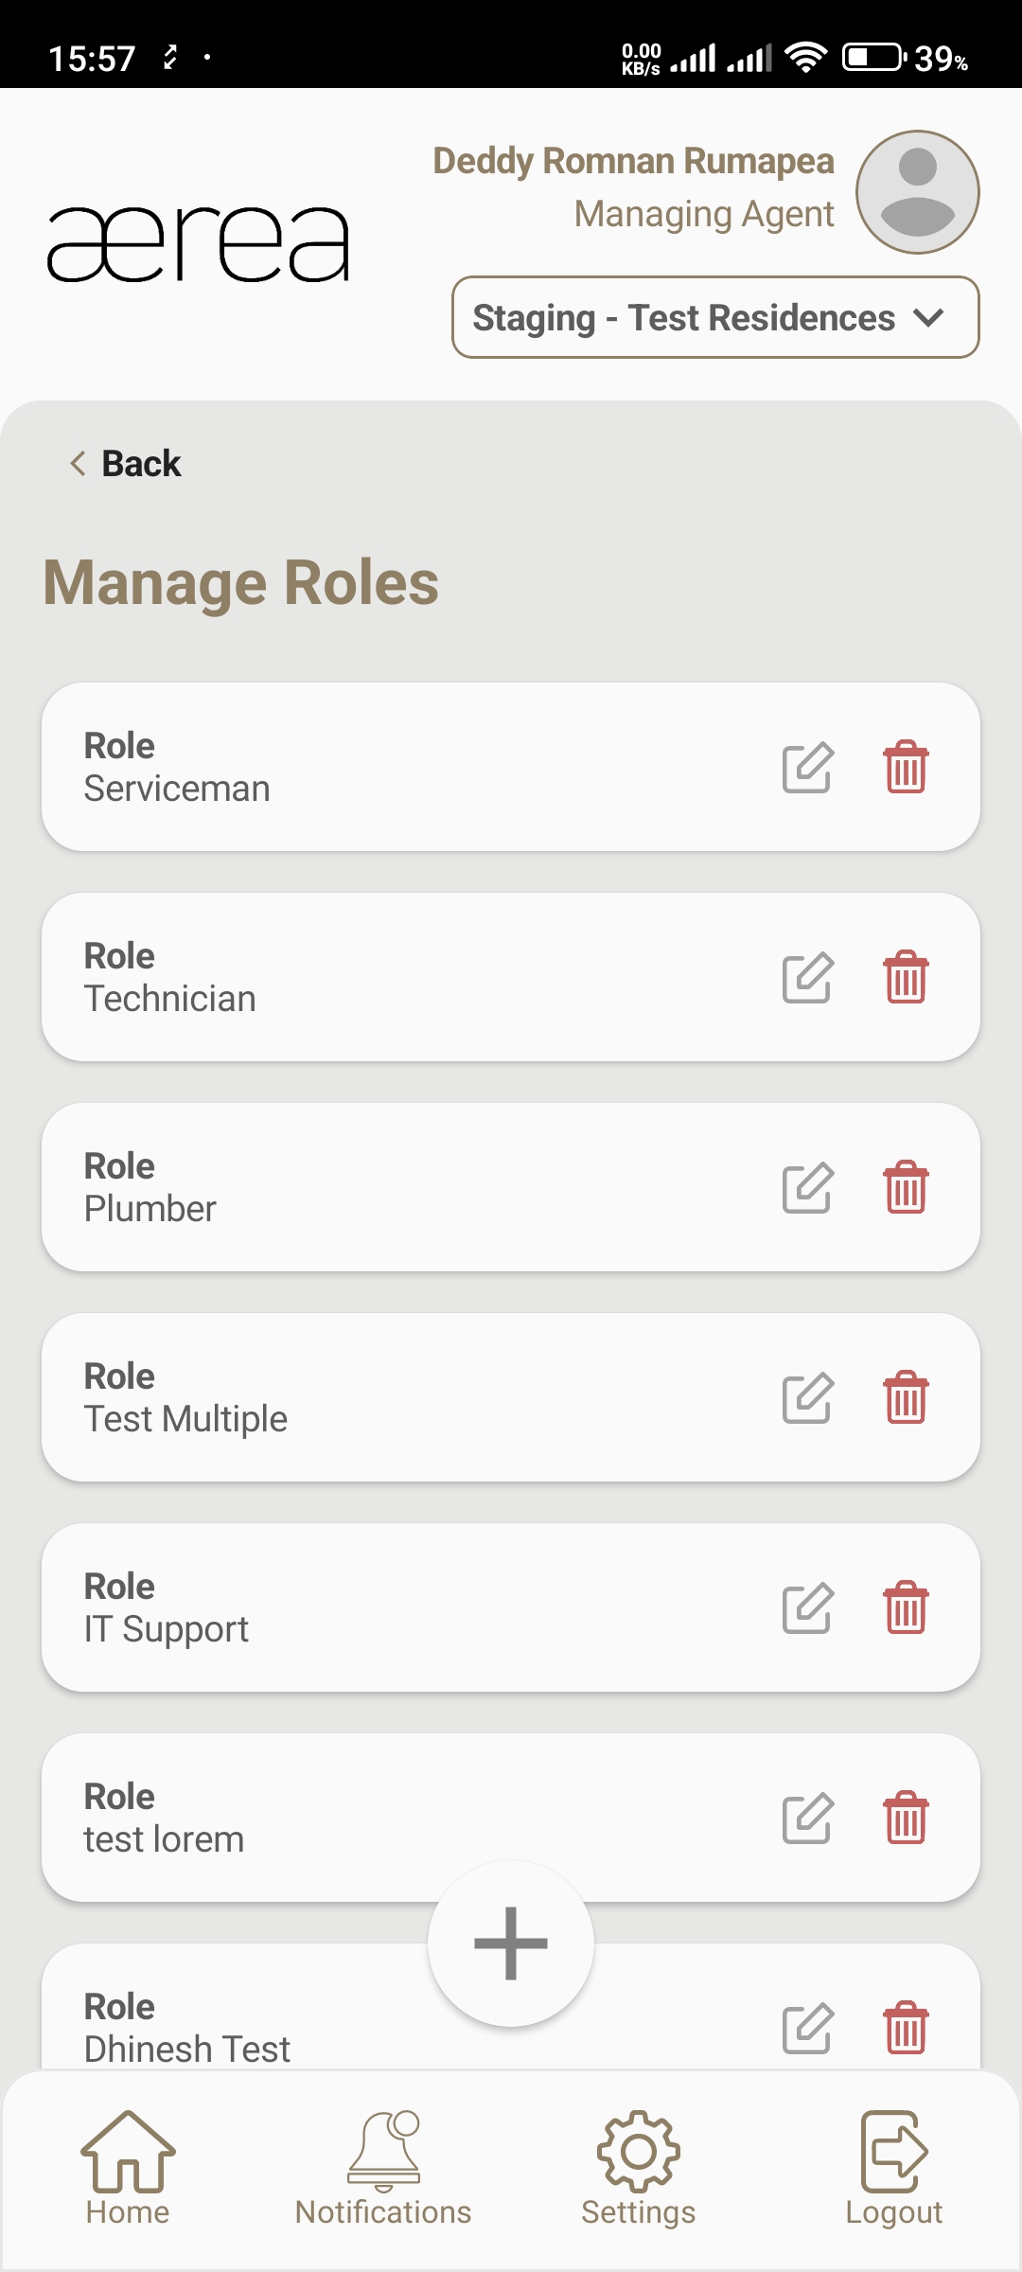The height and width of the screenshot is (2272, 1022).
Task: Delete the Test Multiple role
Action: (x=906, y=1398)
